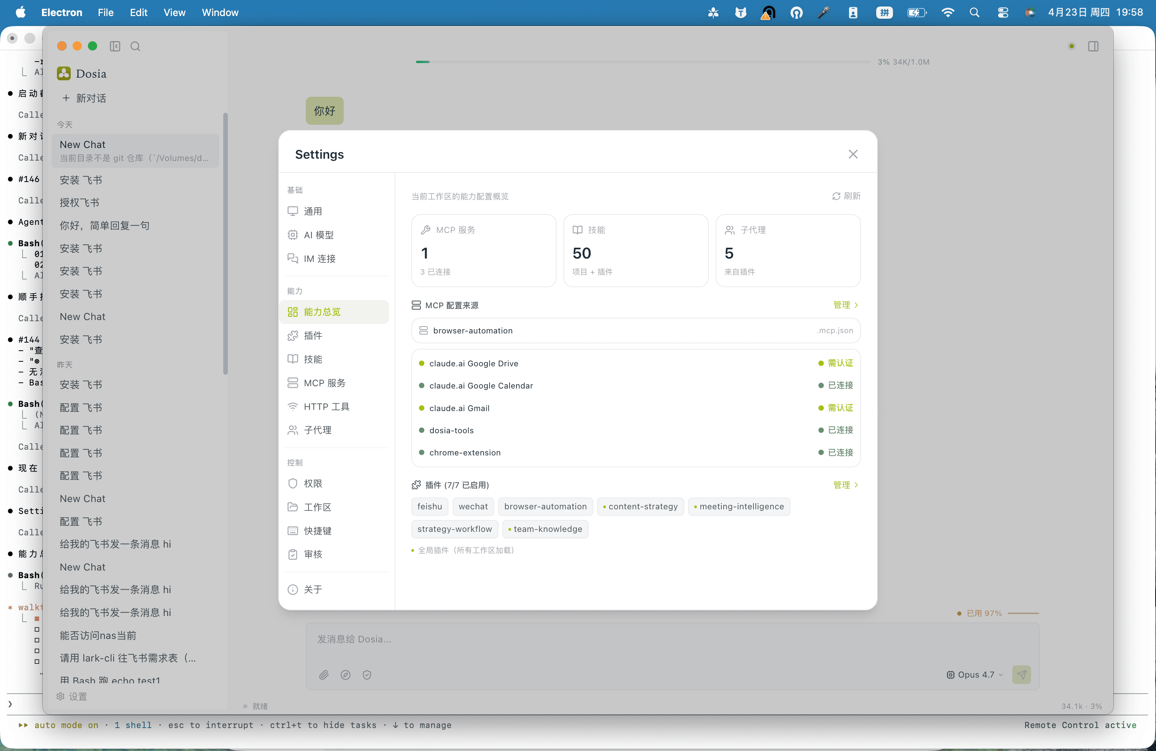
Task: Open the 插件 settings section
Action: click(334, 336)
